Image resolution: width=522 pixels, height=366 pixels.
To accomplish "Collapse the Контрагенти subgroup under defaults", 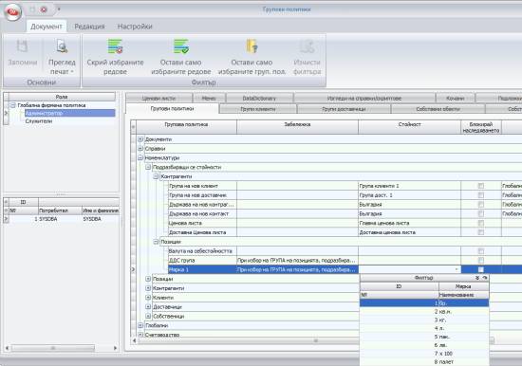I will pyautogui.click(x=156, y=176).
